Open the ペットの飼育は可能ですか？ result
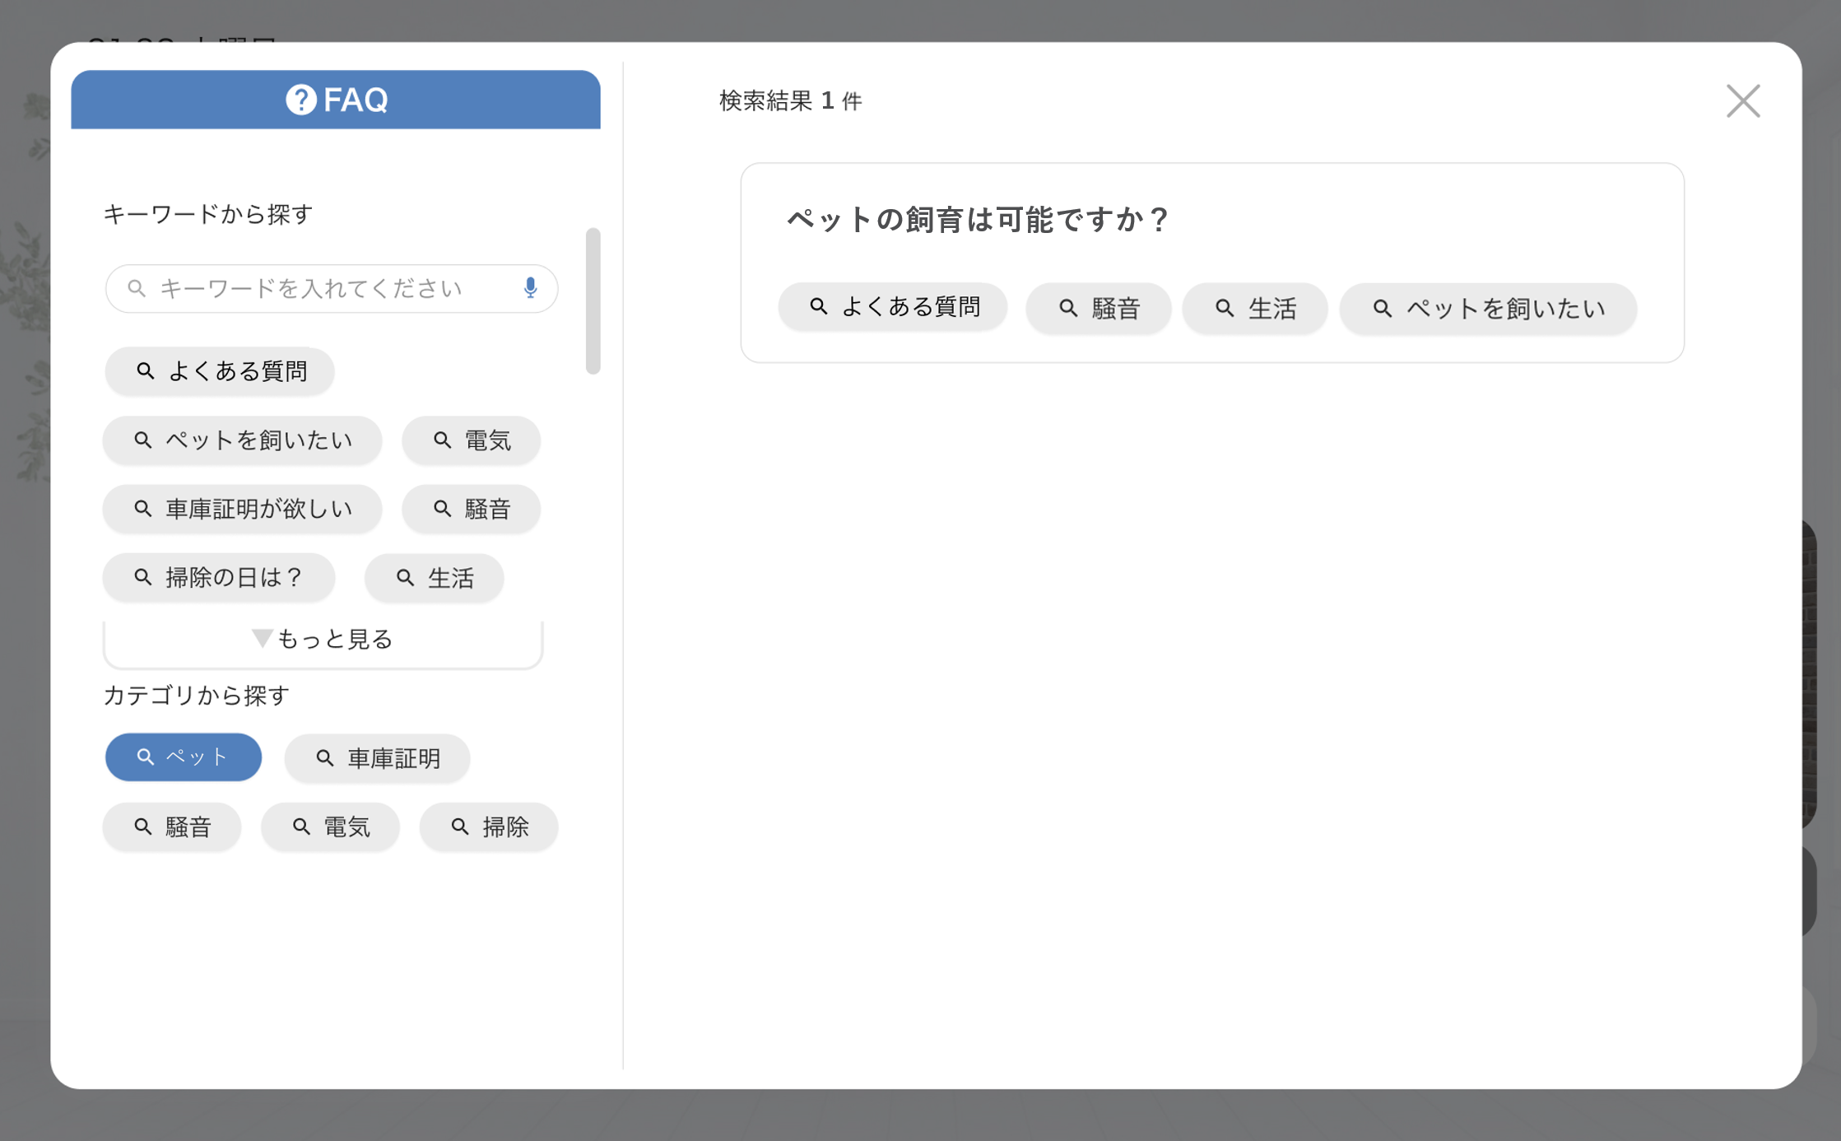Screen dimensions: 1841x1141 (977, 220)
